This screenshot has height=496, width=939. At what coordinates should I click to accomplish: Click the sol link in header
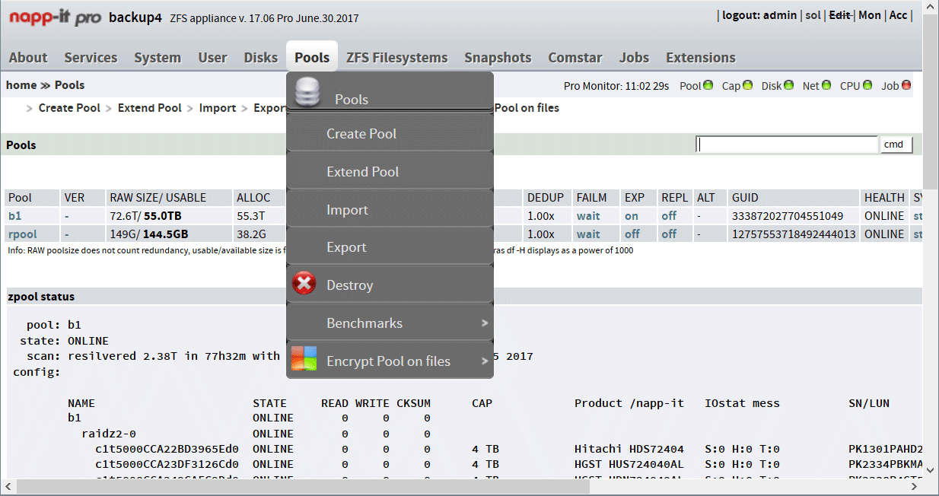click(x=813, y=15)
